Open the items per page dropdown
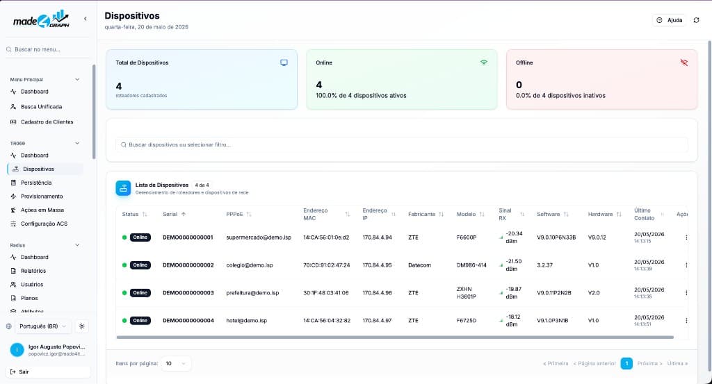Image resolution: width=712 pixels, height=384 pixels. [176, 363]
